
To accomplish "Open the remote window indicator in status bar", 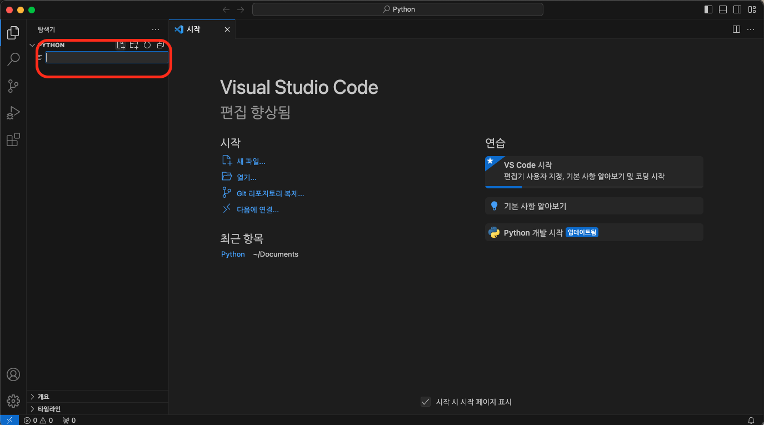I will pos(9,420).
